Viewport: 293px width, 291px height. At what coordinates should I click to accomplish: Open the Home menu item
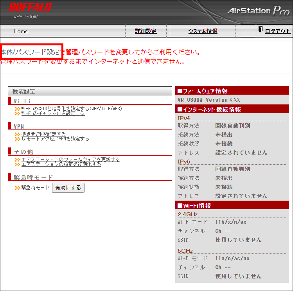[x=21, y=31]
